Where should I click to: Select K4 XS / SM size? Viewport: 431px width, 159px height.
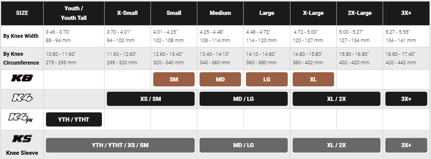point(151,99)
